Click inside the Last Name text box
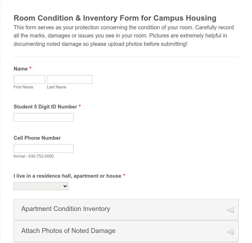252x243 pixels. 69,79
